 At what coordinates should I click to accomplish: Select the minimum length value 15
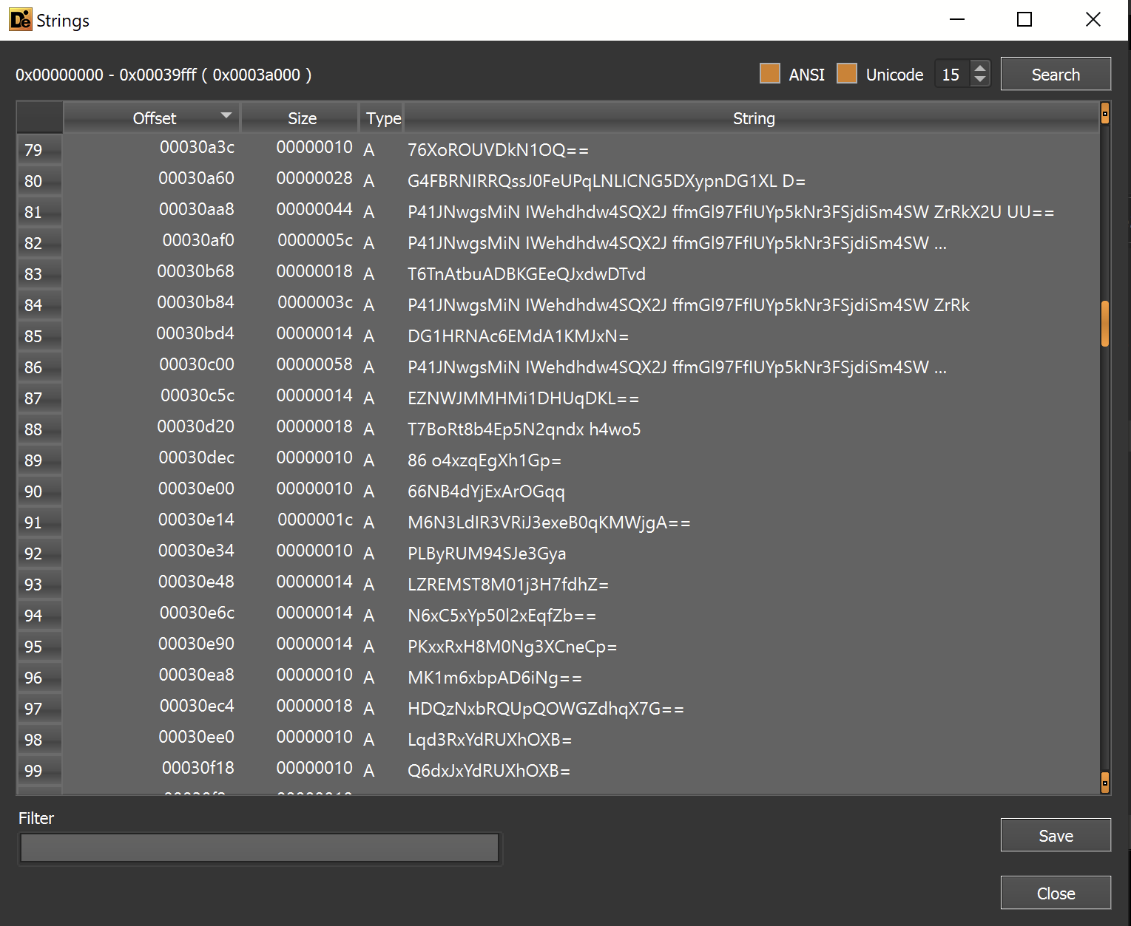point(953,73)
